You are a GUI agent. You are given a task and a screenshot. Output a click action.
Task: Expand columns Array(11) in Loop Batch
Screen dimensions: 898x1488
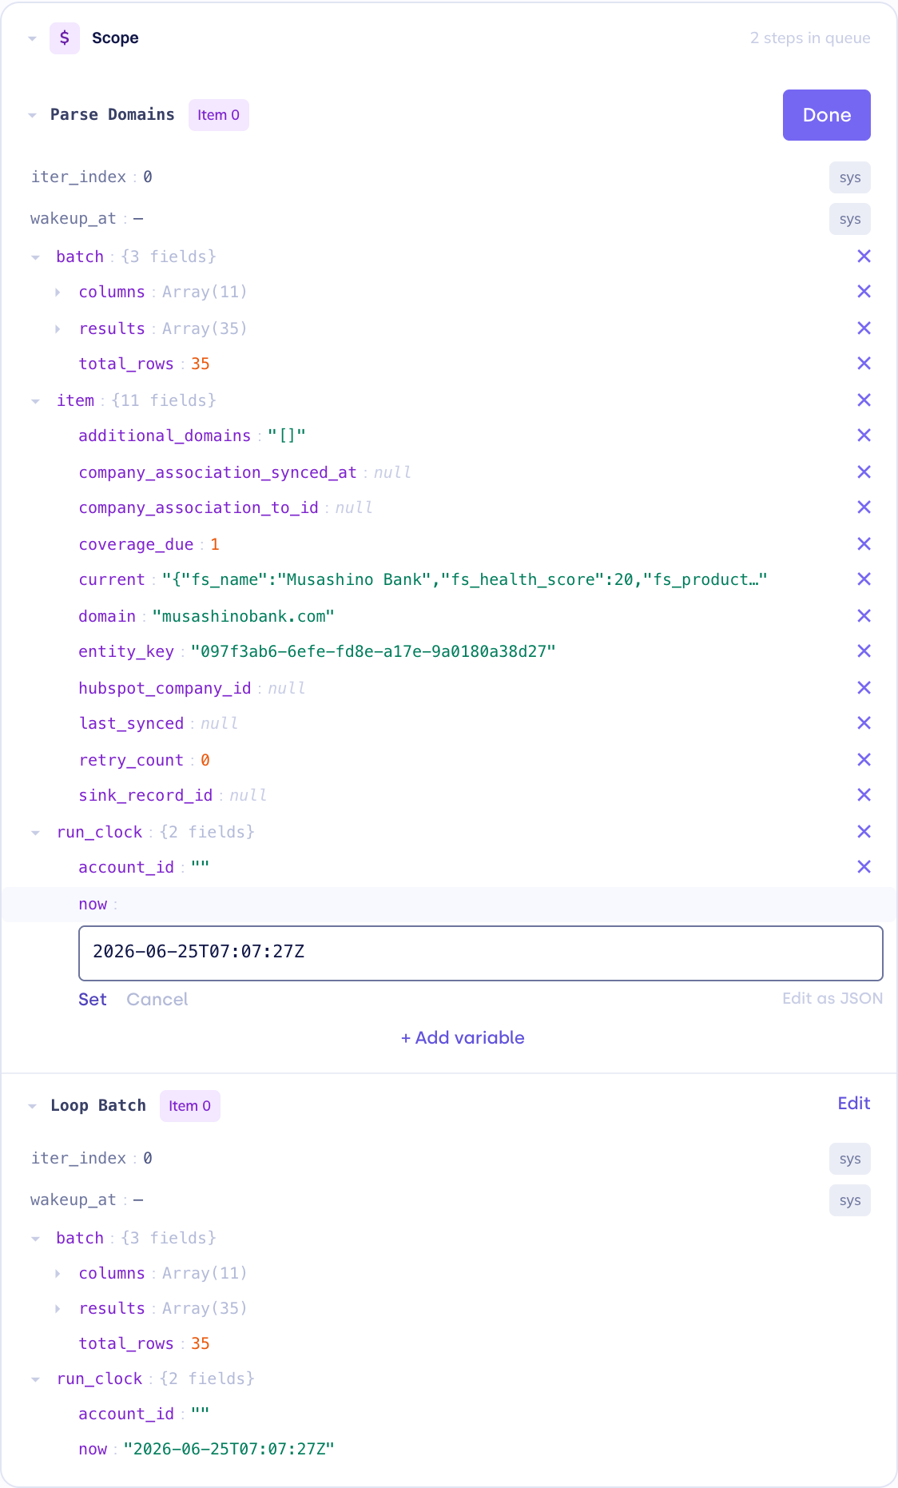tap(58, 1274)
